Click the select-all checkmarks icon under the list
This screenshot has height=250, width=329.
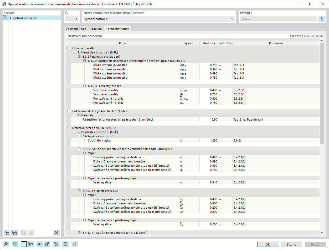23,233
